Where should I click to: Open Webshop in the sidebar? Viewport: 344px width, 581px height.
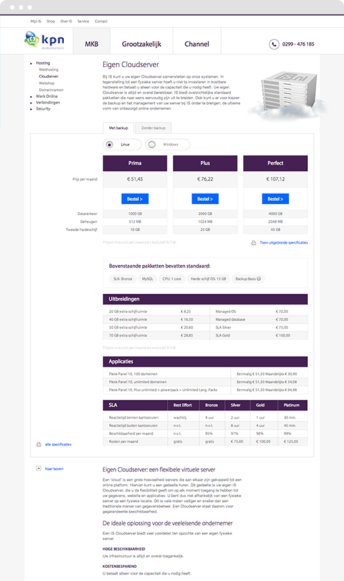[x=47, y=84]
